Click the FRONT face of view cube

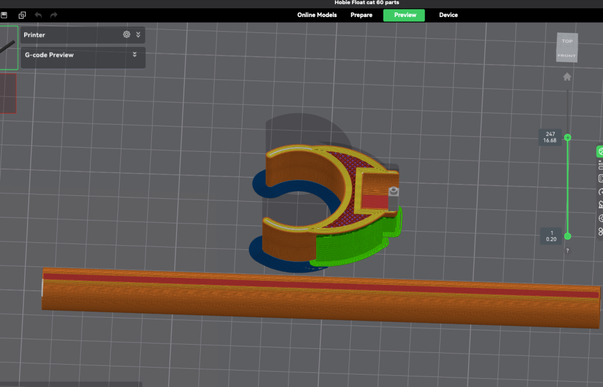pyautogui.click(x=566, y=56)
